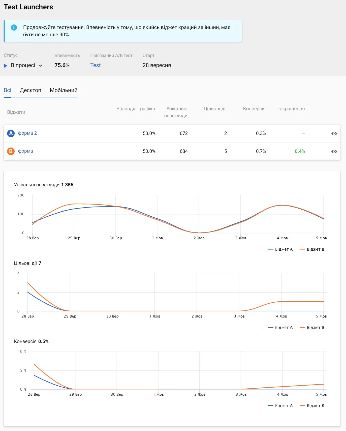
Task: Expand the status dropdown chevron
Action: (x=40, y=66)
